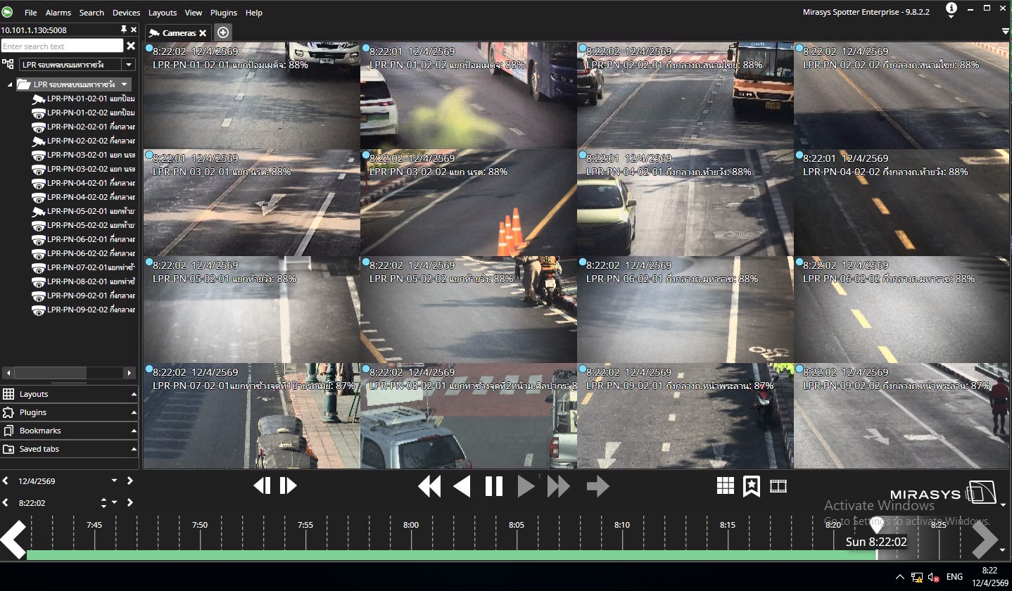Open the info icon in title bar

point(951,8)
